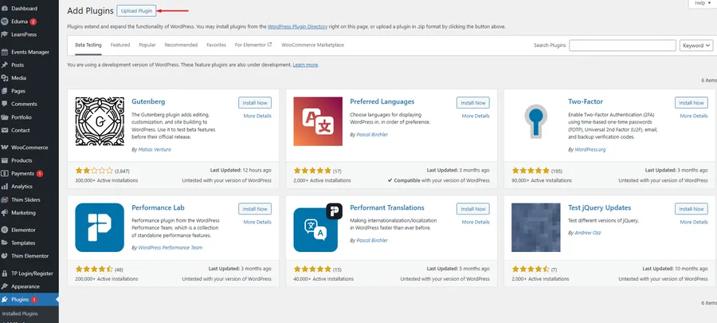Viewport: 717px width, 323px height.
Task: Click the Media library sidebar icon
Action: (6, 77)
